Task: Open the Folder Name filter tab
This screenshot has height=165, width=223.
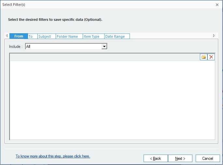Action: pos(69,36)
